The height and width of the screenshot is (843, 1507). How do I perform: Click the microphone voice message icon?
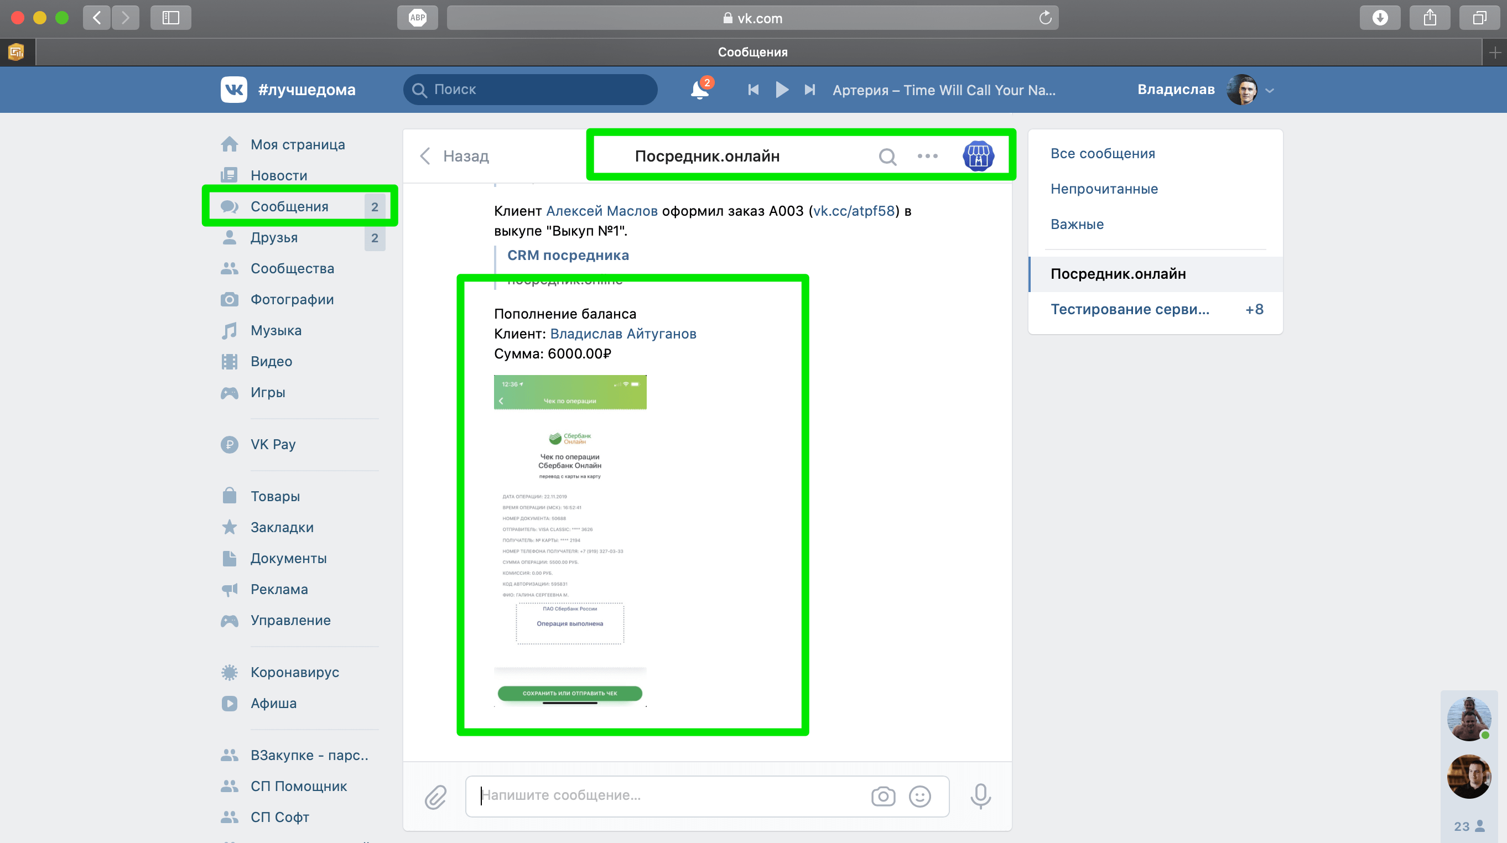pyautogui.click(x=980, y=795)
